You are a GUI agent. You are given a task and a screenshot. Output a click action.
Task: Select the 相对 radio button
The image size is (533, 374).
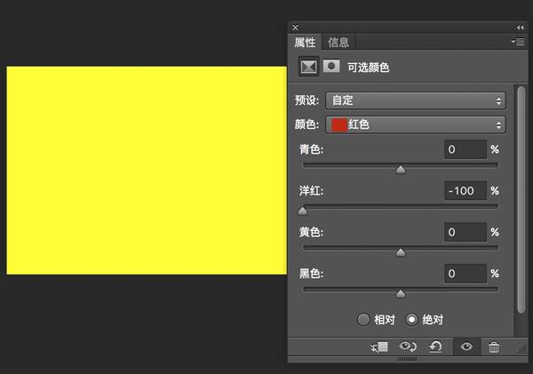click(x=363, y=320)
